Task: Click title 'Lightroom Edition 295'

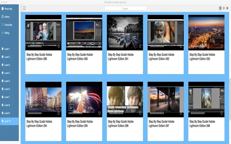Action: point(77,126)
